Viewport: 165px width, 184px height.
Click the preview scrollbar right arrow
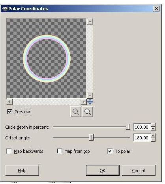[83, 102]
